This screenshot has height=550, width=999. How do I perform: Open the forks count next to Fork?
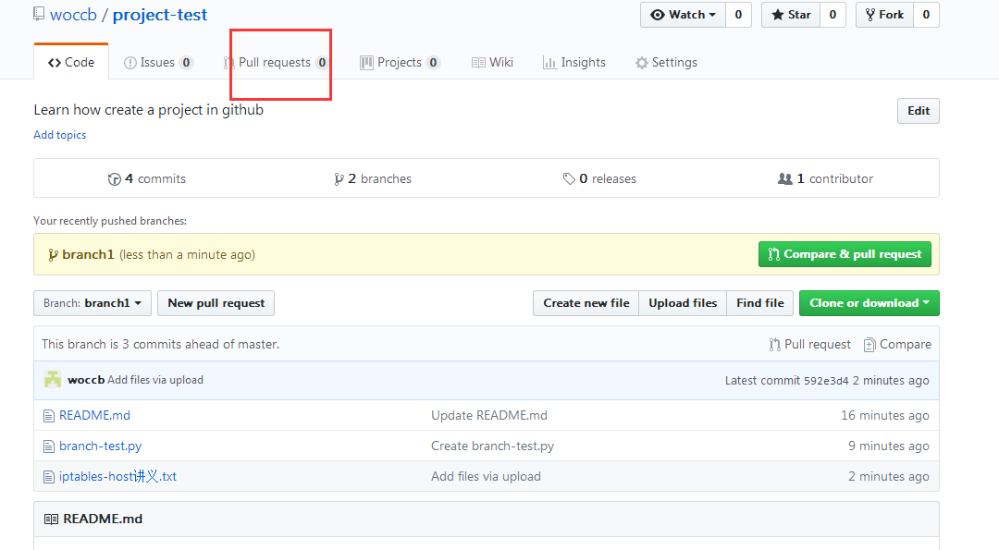click(926, 15)
